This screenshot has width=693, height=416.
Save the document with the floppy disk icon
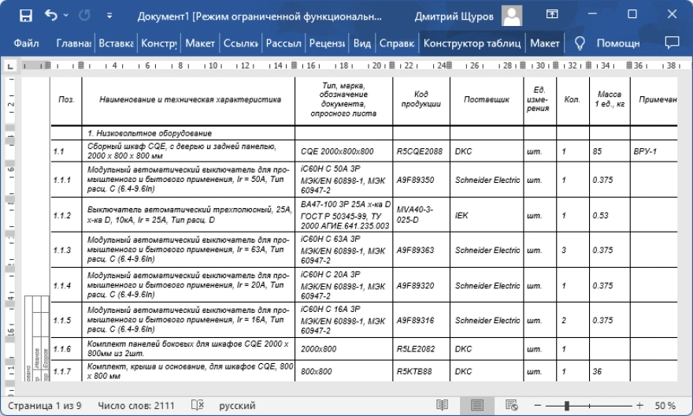(25, 15)
